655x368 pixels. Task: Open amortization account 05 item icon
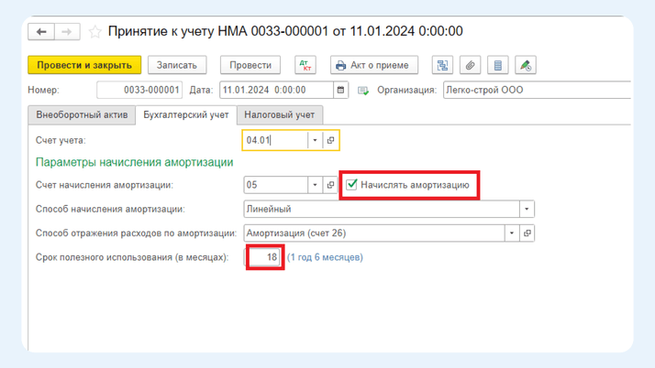[330, 185]
